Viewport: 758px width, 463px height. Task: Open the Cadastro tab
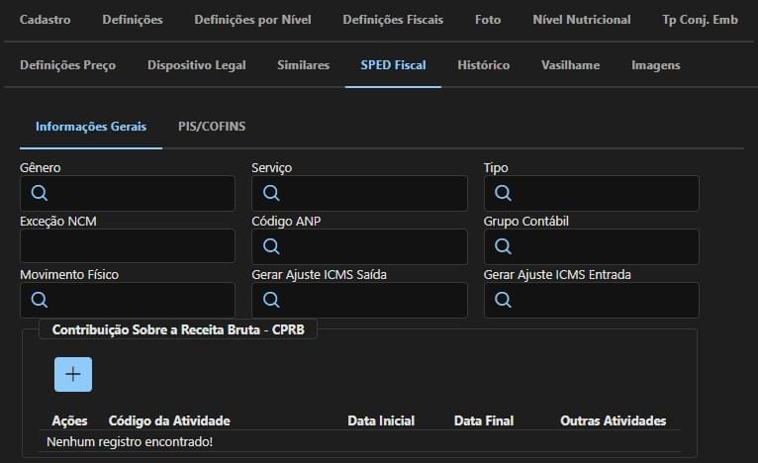click(x=45, y=20)
